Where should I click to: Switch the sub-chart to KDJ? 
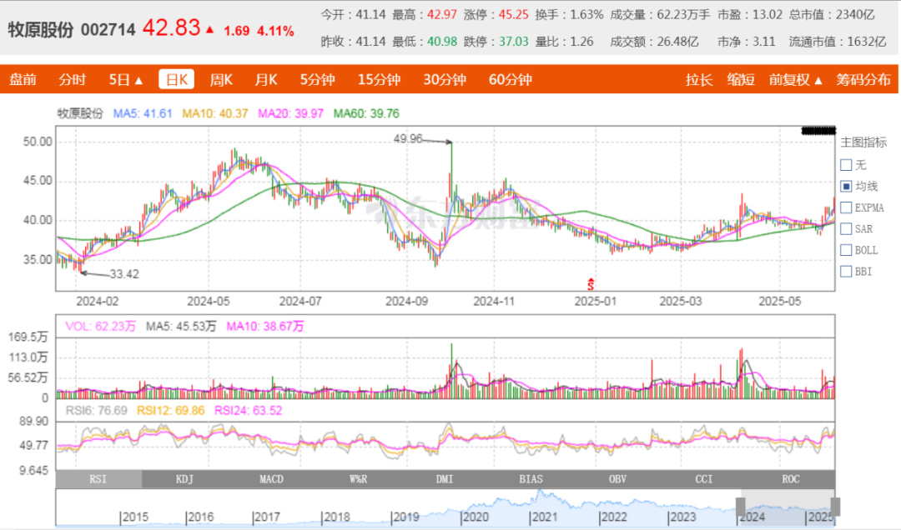click(x=184, y=479)
